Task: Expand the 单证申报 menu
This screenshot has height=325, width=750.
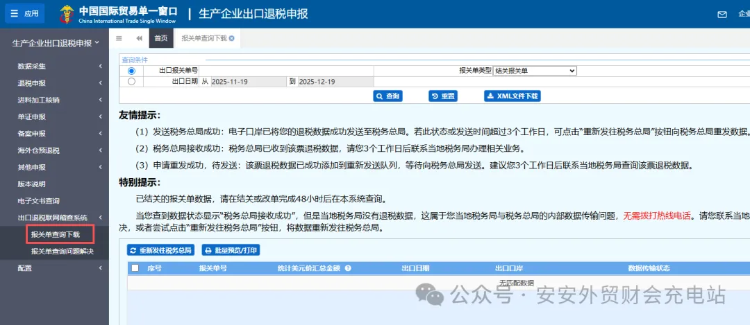Action: (x=55, y=117)
